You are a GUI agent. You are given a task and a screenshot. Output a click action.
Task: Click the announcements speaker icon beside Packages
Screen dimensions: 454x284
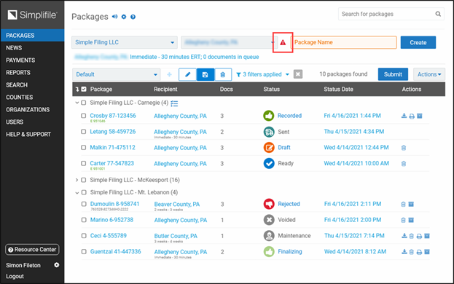pos(115,17)
